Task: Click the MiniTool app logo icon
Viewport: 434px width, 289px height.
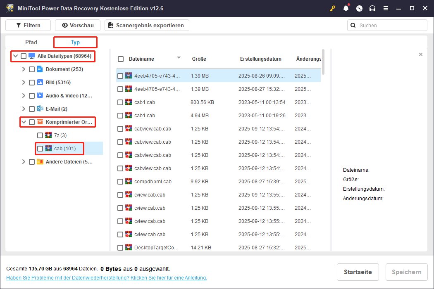Action: [10, 8]
